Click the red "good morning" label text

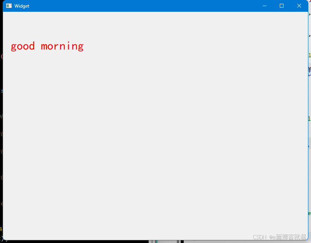pos(47,46)
